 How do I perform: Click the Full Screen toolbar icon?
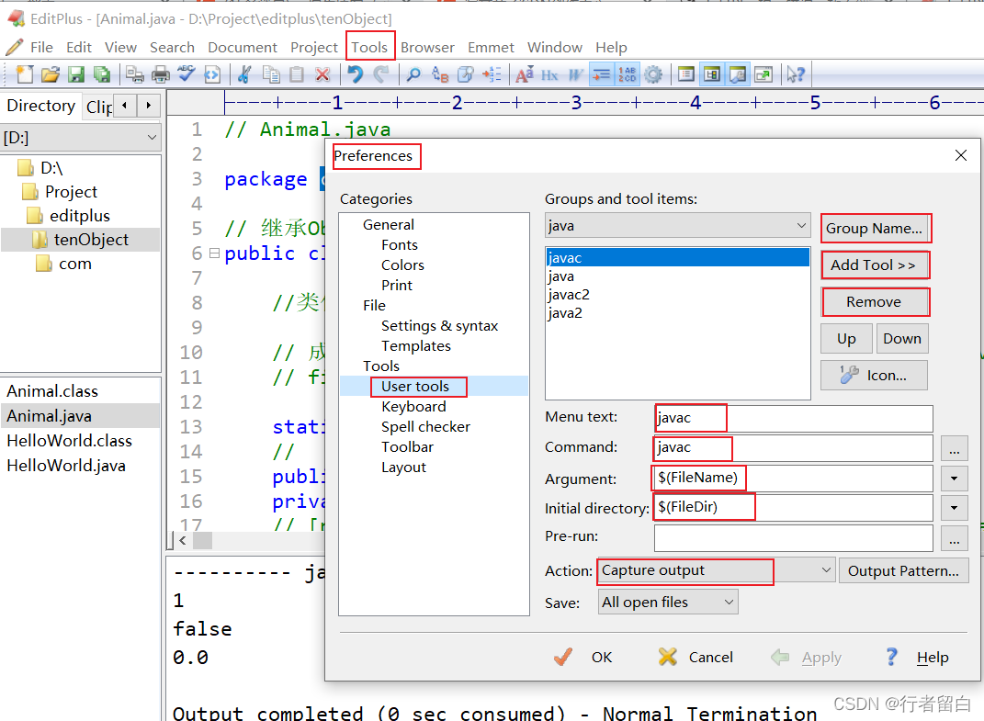[763, 74]
